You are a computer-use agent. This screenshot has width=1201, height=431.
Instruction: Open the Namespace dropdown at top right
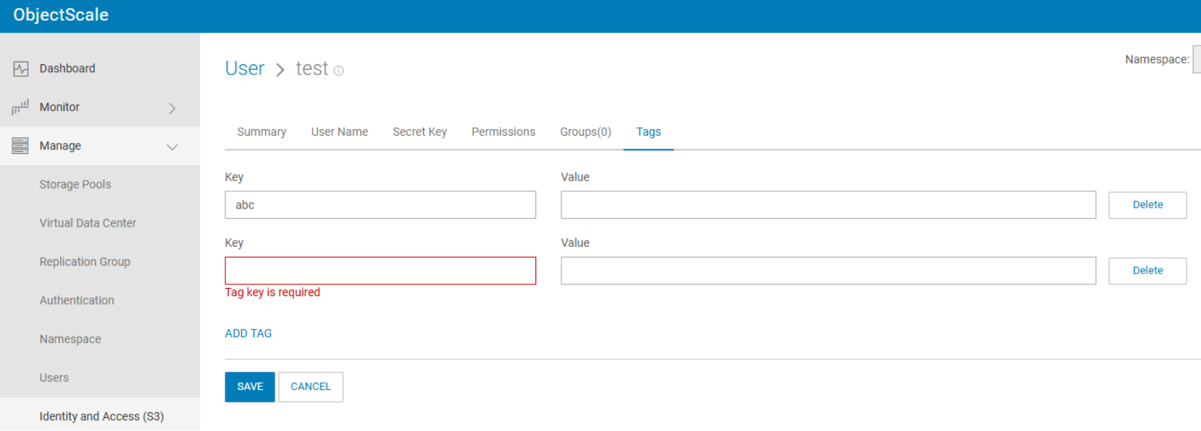(x=1197, y=59)
